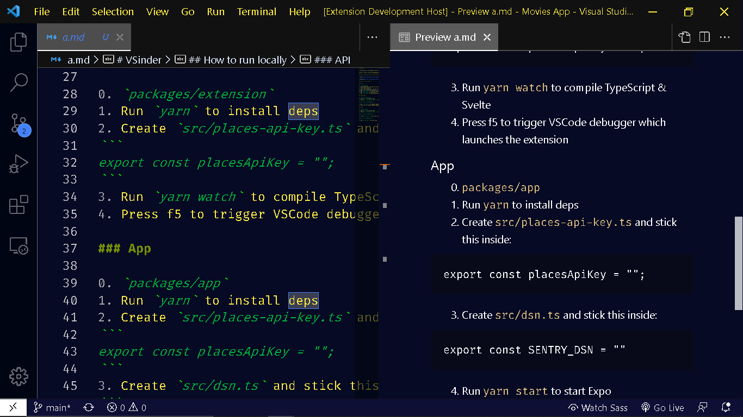Open the File menu
This screenshot has height=417, width=743.
click(41, 11)
